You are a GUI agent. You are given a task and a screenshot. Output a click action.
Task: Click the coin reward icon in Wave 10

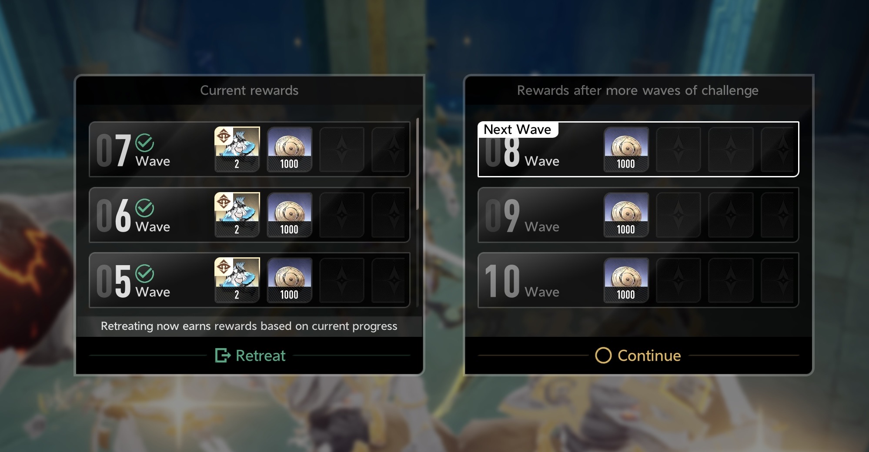pyautogui.click(x=626, y=280)
